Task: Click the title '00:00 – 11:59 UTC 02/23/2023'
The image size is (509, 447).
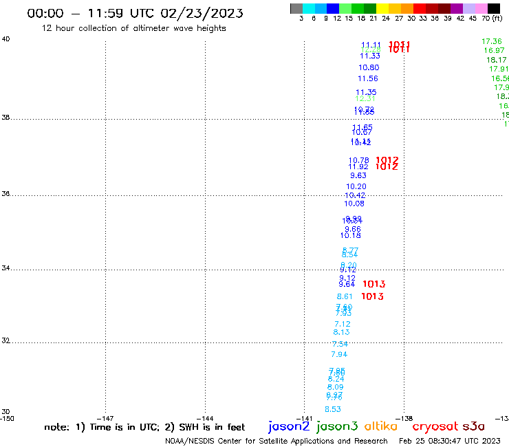Action: coord(135,14)
